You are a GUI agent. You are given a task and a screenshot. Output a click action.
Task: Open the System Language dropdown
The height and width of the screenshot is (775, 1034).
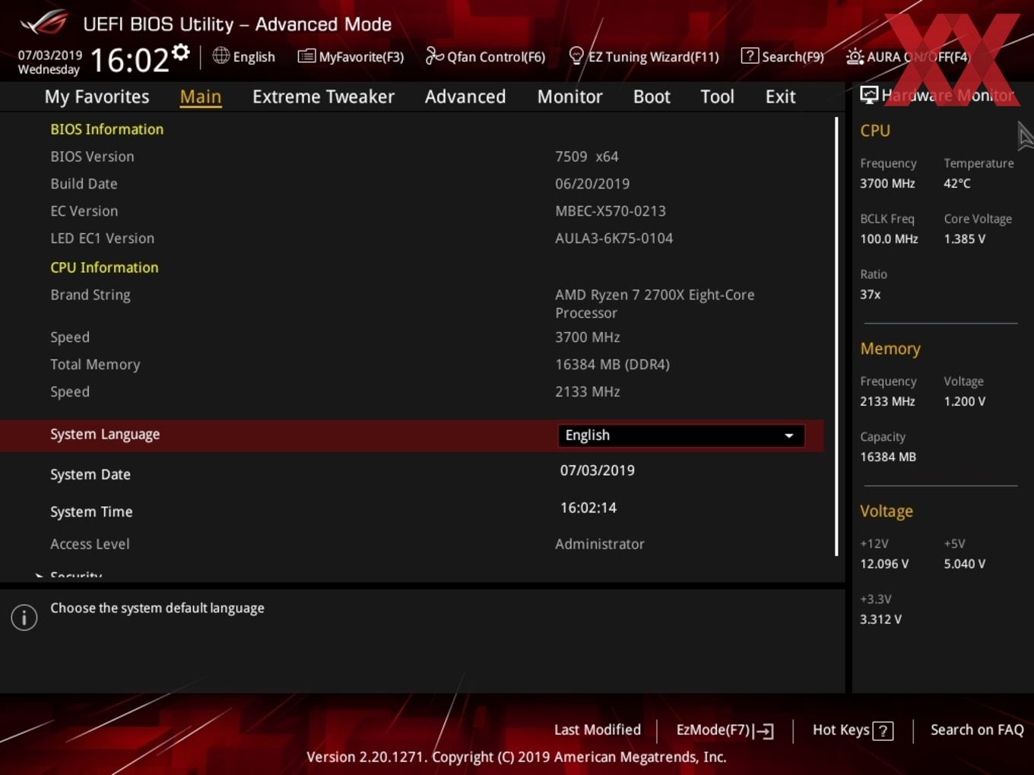point(680,435)
